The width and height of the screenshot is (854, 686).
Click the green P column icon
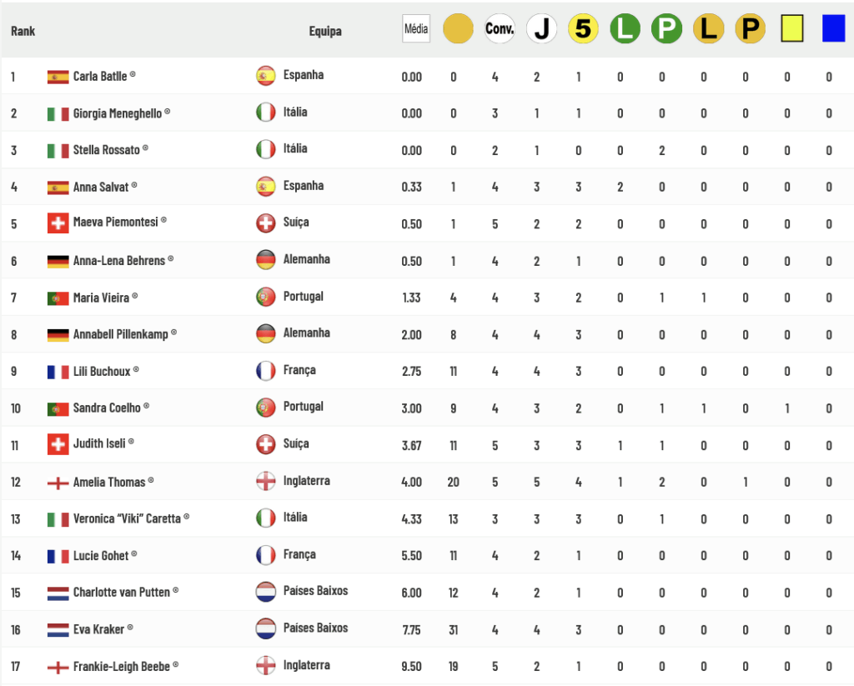666,29
